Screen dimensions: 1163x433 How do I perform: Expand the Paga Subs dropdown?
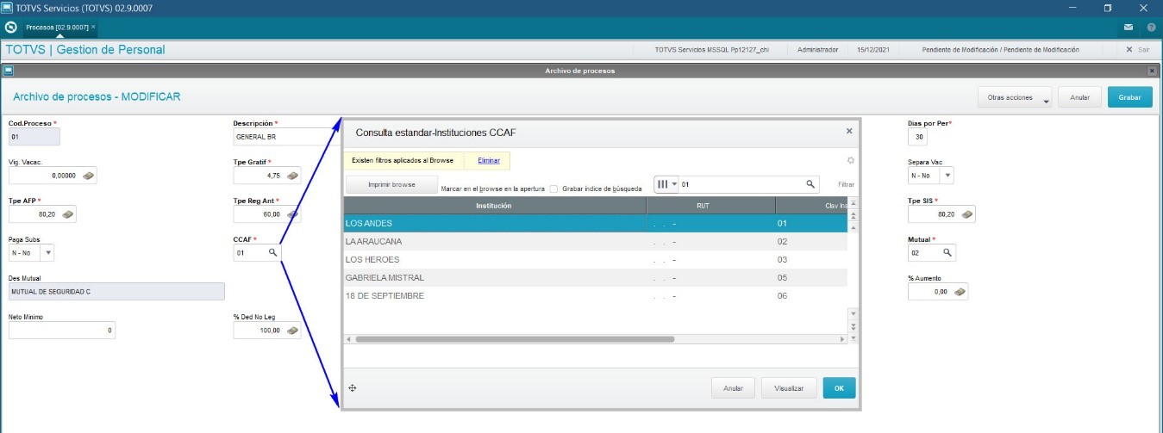(47, 253)
